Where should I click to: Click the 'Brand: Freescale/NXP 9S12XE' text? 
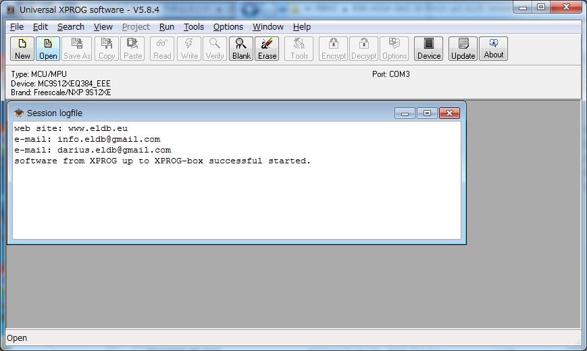coord(61,92)
